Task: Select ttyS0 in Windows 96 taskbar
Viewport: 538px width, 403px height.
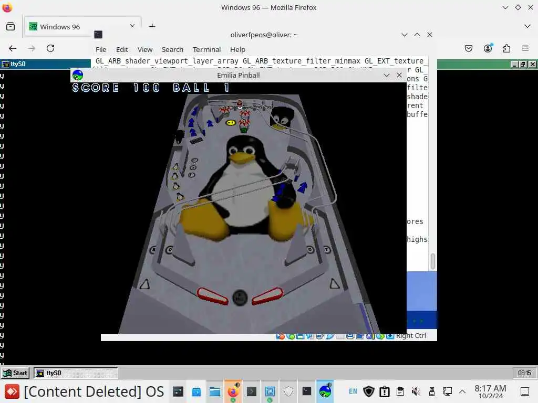Action: click(76, 373)
